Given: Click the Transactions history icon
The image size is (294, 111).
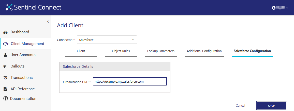Looking at the screenshot, I should pyautogui.click(x=5, y=78).
